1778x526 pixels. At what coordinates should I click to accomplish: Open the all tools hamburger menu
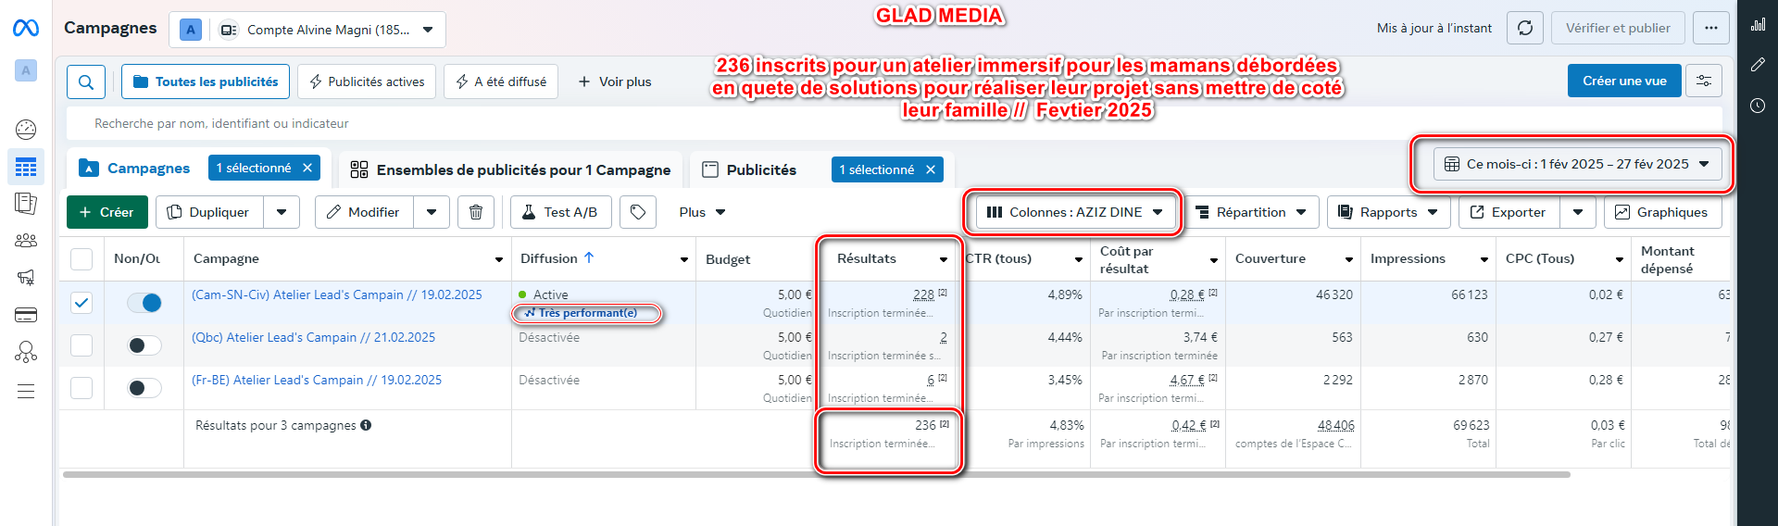(x=26, y=391)
